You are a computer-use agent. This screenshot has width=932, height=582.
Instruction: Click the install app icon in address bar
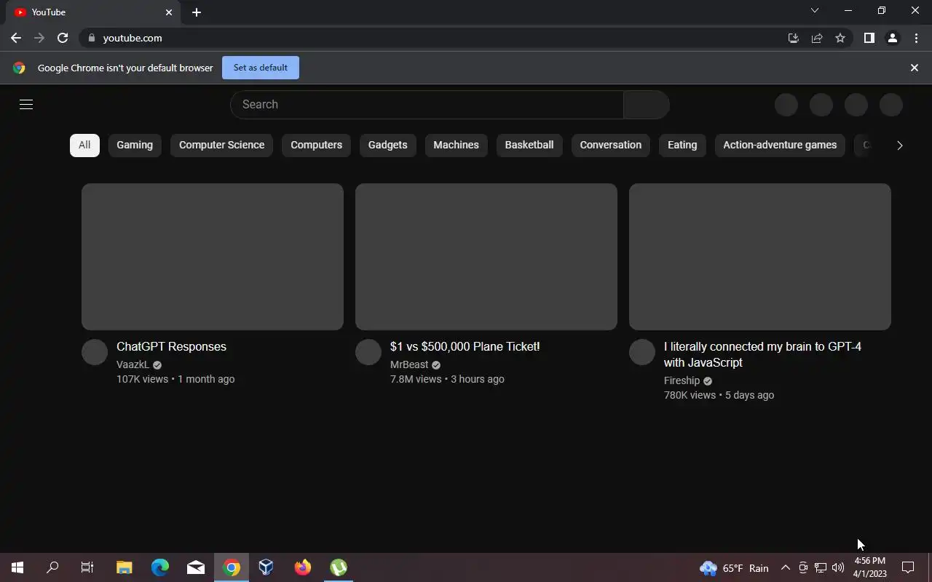794,38
